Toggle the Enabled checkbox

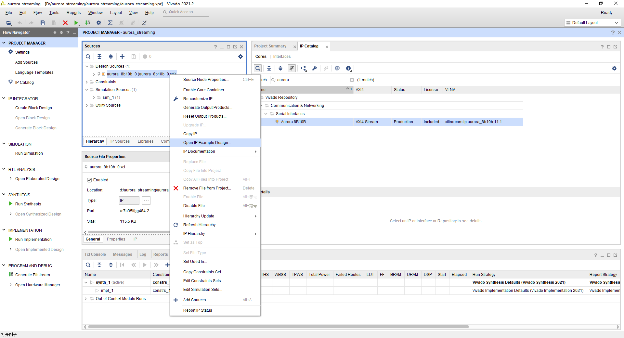pyautogui.click(x=89, y=180)
